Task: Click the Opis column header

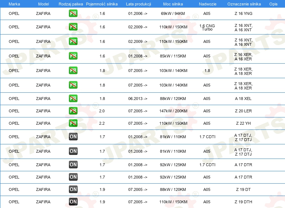Action: (273, 4)
